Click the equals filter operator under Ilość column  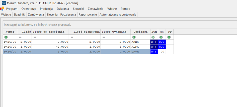[21, 37]
